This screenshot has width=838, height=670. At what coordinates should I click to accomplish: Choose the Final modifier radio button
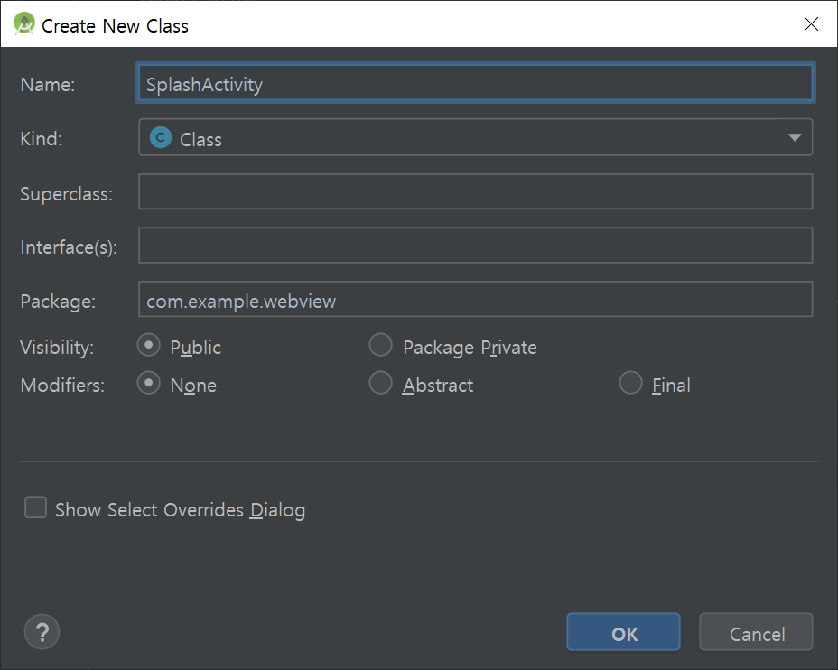[630, 383]
